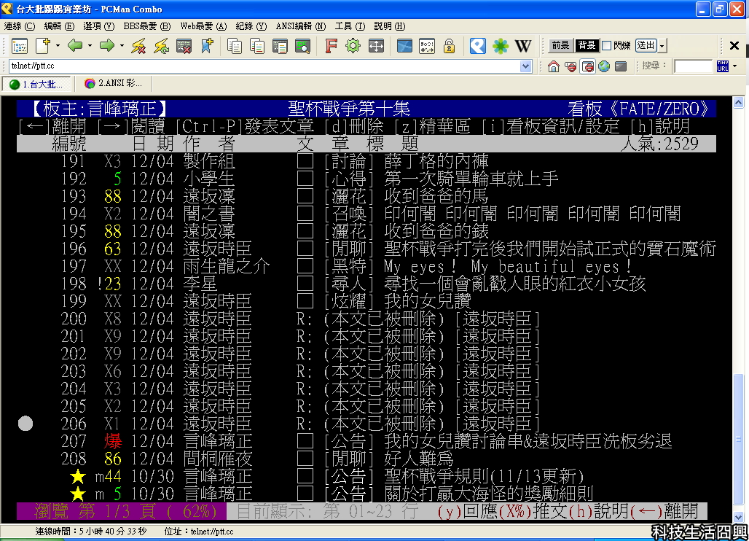Open the Web最愛 (A) menu

[x=203, y=26]
